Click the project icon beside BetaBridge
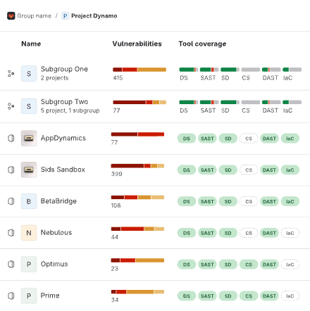The width and height of the screenshot is (310, 311). [x=11, y=201]
